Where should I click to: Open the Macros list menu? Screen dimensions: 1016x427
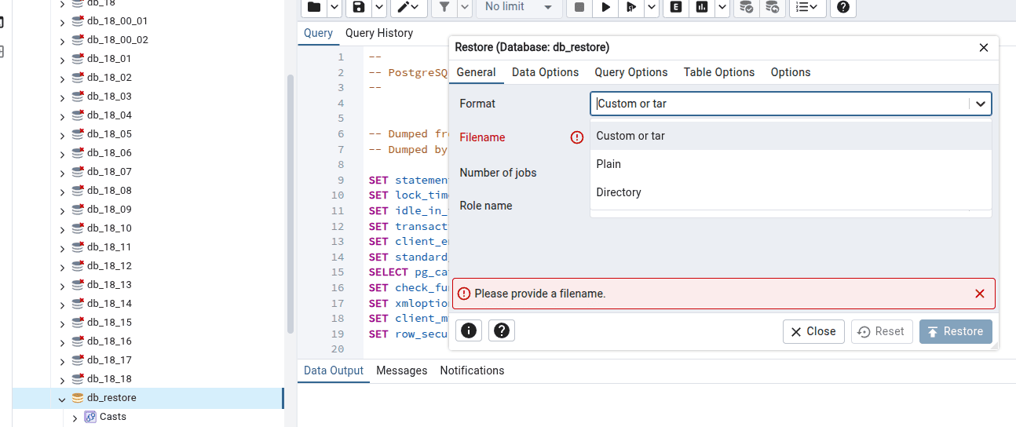pos(806,7)
